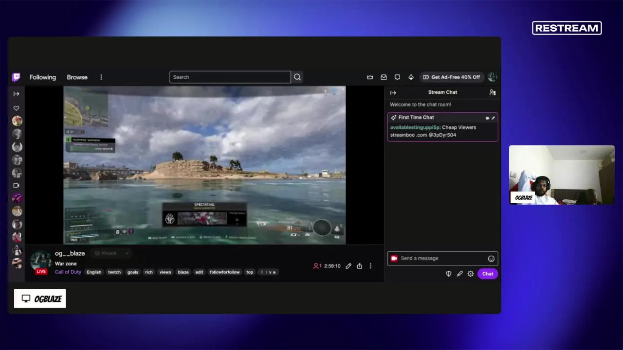This screenshot has width=623, height=350.
Task: Click the RESTREAM logo
Action: pos(567,28)
